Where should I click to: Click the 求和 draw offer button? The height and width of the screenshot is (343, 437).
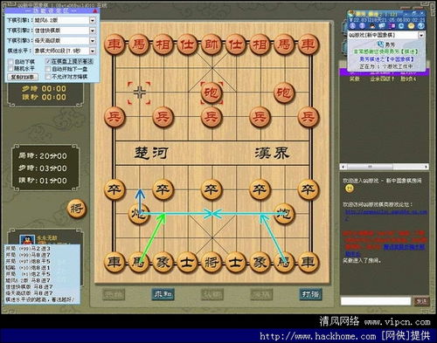point(163,294)
